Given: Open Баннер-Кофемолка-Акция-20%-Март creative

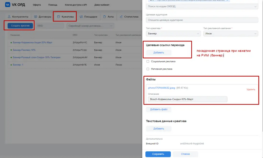Looking at the screenshot, I should pyautogui.click(x=32, y=43).
